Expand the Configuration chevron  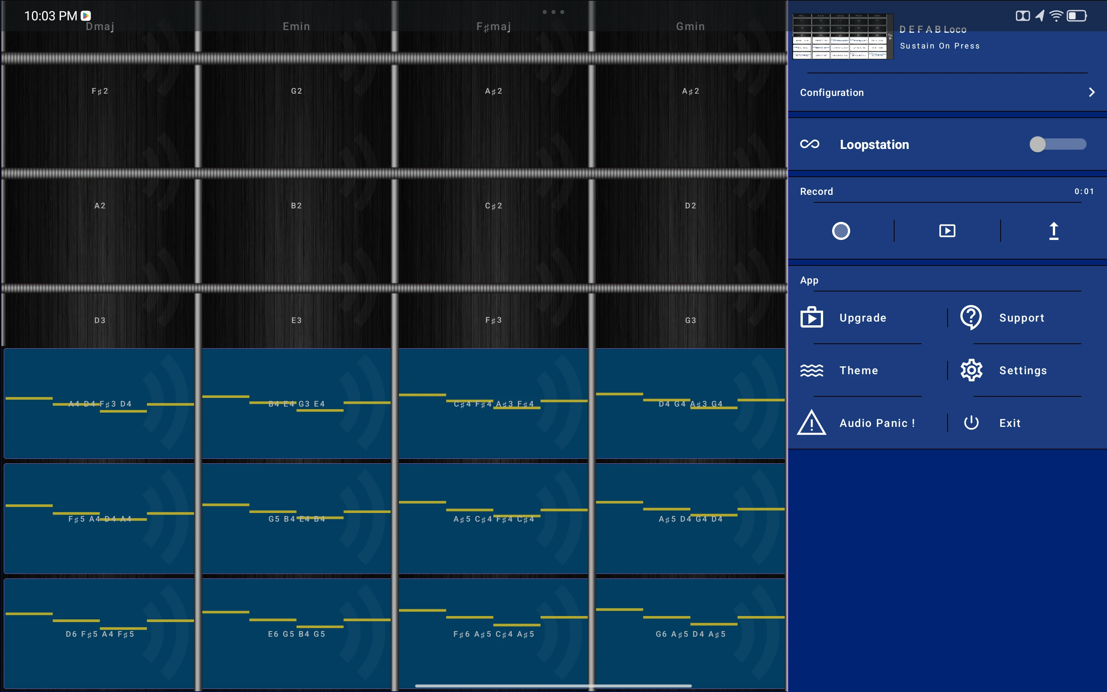[1092, 93]
